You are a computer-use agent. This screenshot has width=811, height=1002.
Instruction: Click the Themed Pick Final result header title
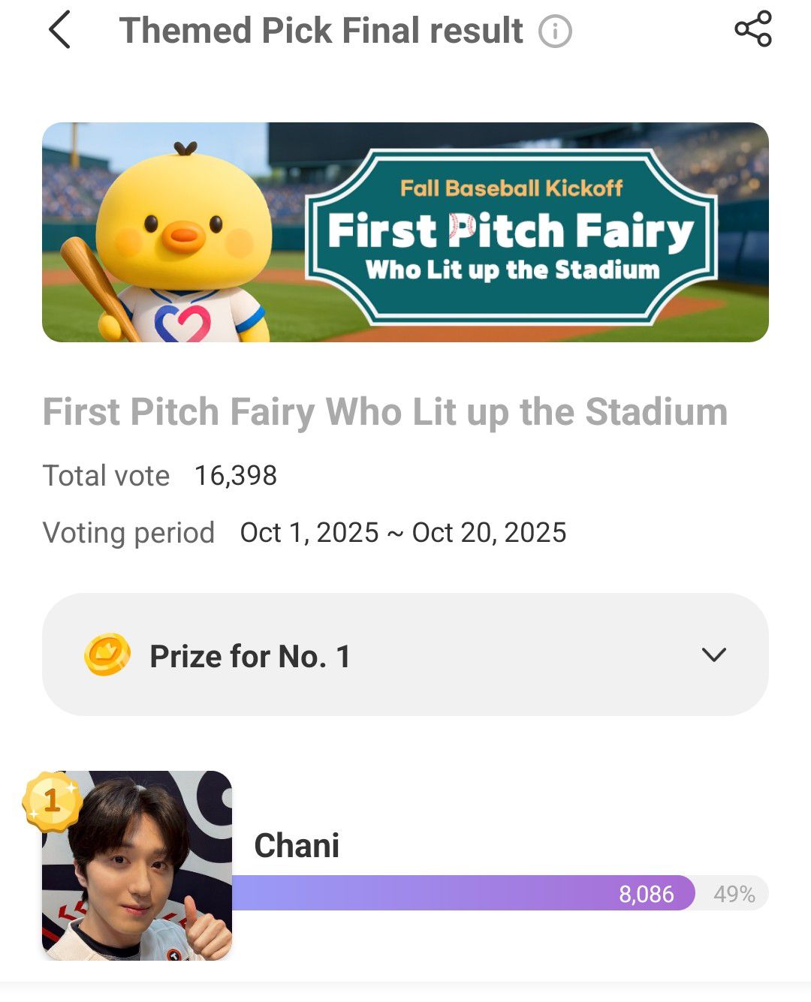click(x=321, y=32)
